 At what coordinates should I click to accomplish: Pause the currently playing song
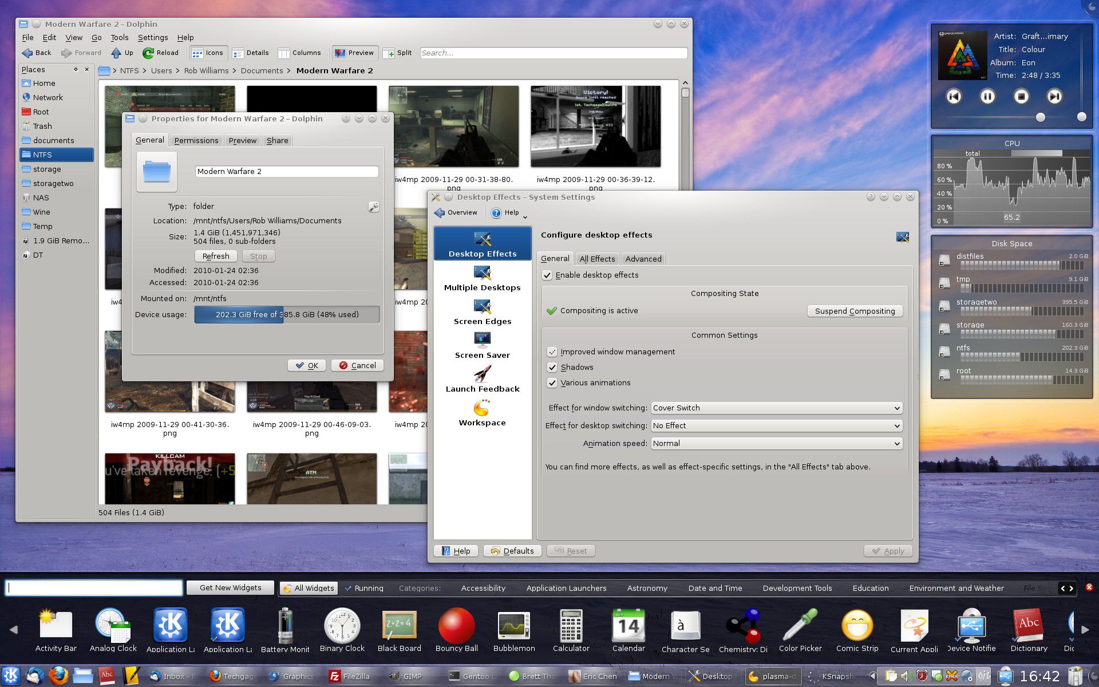click(987, 96)
